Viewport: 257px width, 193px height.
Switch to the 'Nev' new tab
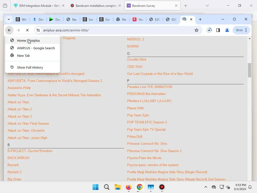pyautogui.click(x=121, y=19)
